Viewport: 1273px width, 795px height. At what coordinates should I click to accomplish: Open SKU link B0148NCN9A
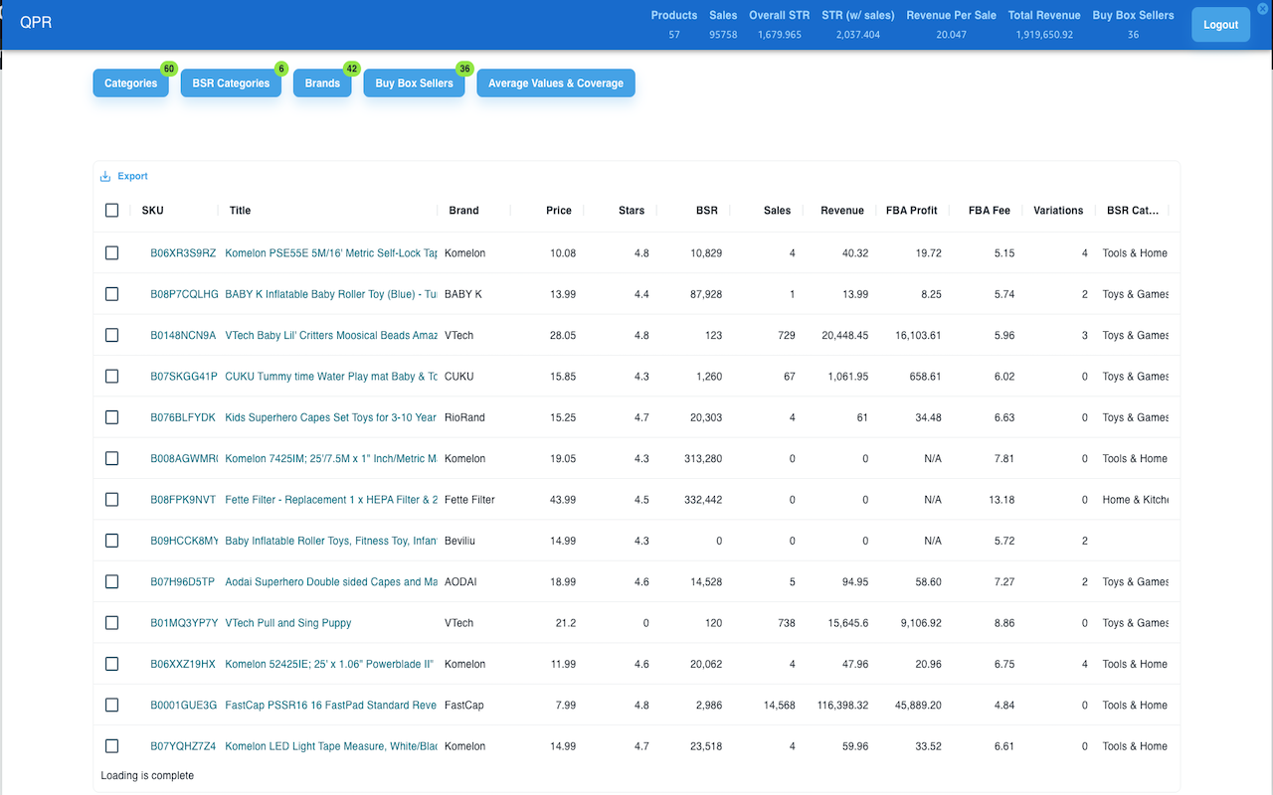coord(183,336)
